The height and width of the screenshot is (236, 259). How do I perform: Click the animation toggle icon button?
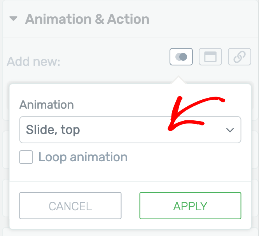click(181, 57)
